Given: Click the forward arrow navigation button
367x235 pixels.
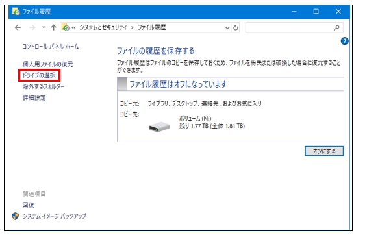Looking at the screenshot, I should 32,28.
